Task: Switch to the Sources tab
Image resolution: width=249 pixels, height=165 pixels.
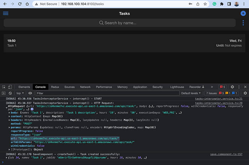Action: (x=69, y=87)
